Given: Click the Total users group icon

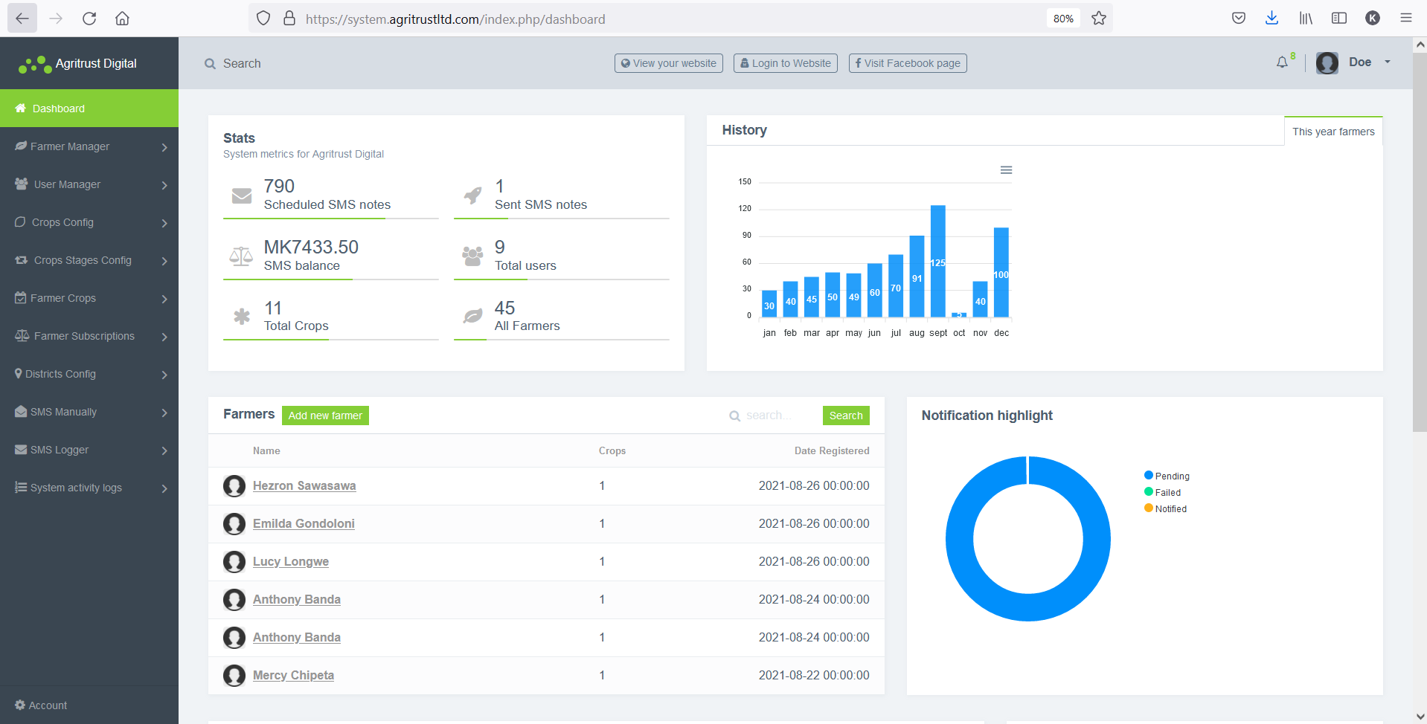Looking at the screenshot, I should point(472,256).
